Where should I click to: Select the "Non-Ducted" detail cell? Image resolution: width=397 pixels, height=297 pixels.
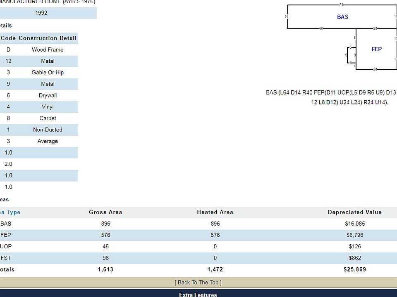[48, 130]
